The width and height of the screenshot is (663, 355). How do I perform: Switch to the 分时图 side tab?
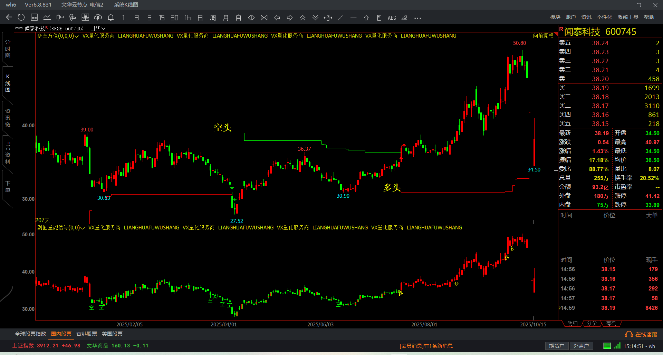[x=8, y=49]
